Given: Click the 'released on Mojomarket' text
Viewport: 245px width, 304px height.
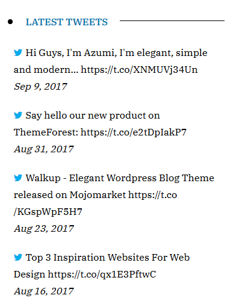Looking at the screenshot, I should point(70,195).
